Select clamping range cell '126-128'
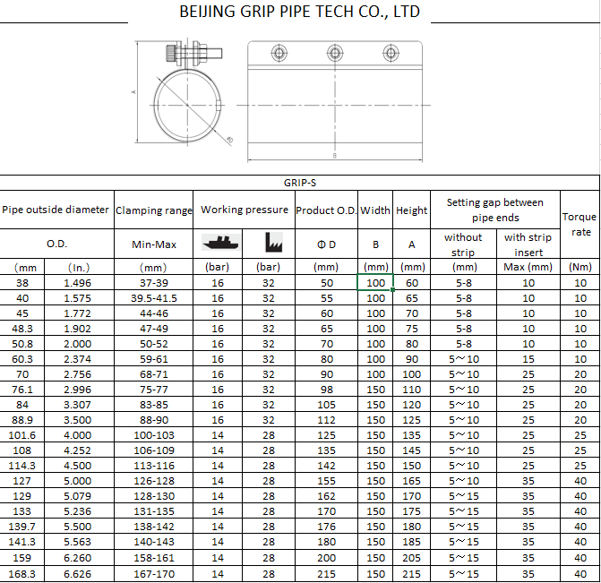The height and width of the screenshot is (583, 601). 154,481
